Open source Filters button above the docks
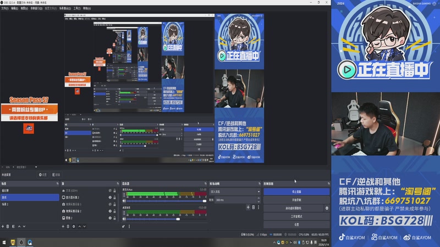 tap(56, 175)
